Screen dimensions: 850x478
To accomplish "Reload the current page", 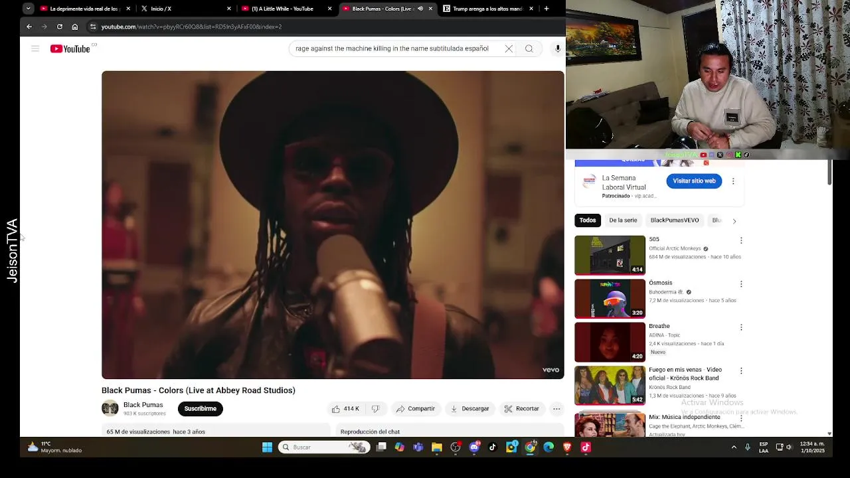I will (x=60, y=27).
